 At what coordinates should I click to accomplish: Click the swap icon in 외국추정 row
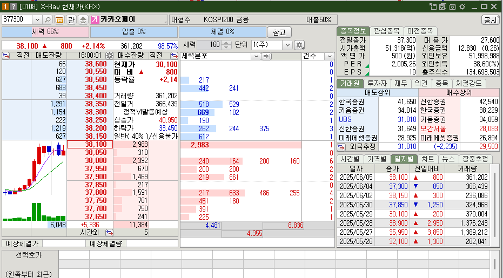(x=341, y=146)
